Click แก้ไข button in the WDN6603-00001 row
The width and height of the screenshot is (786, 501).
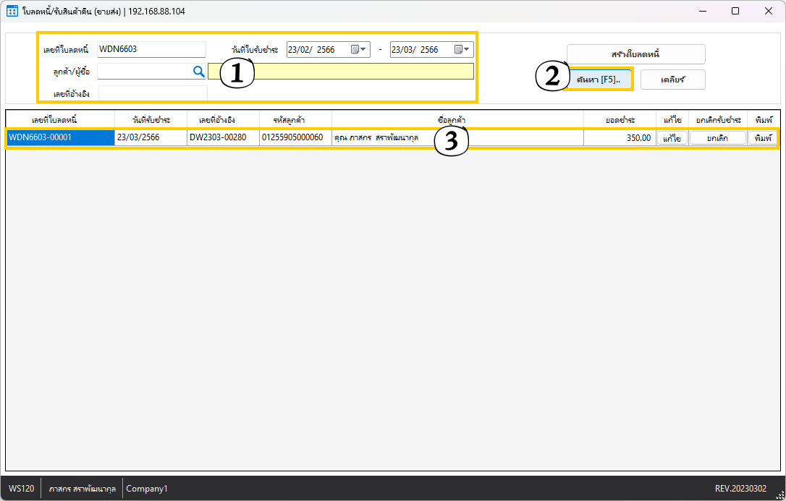click(x=672, y=138)
